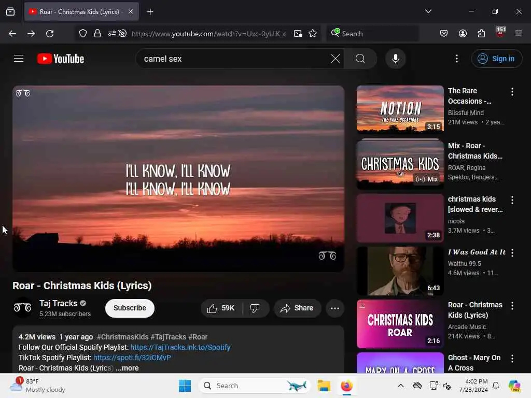Expand description with ...more
Image resolution: width=531 pixels, height=398 pixels.
[128, 368]
